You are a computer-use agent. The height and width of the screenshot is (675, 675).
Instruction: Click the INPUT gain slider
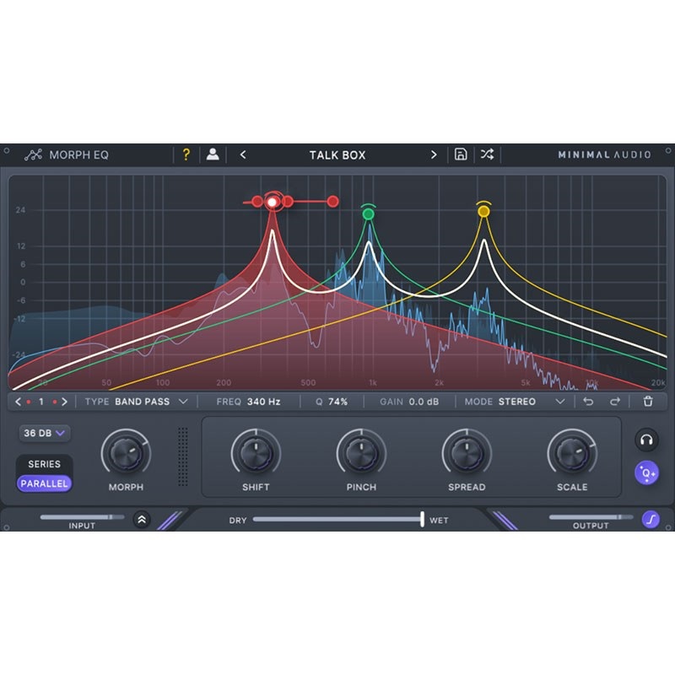(82, 517)
